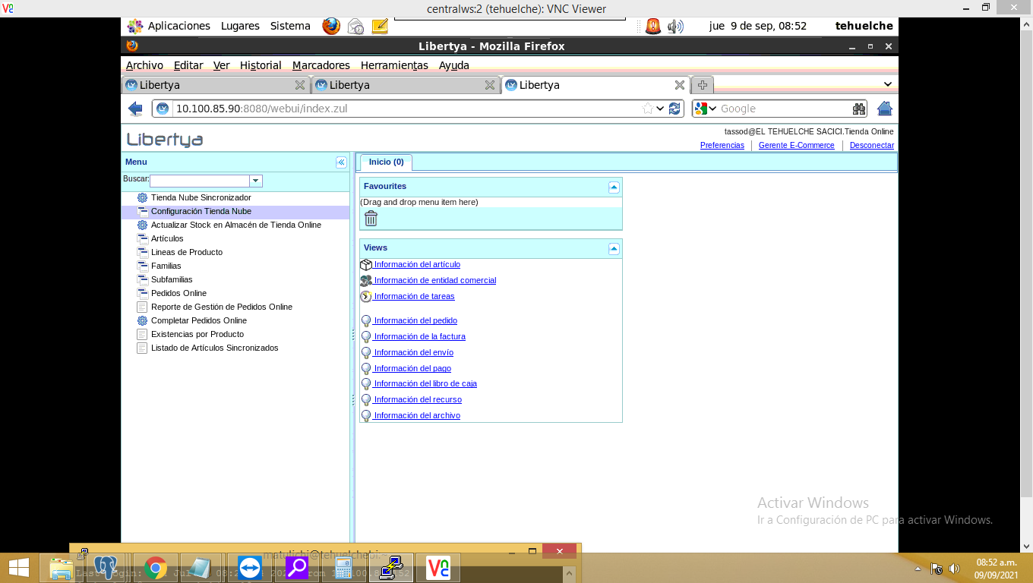Open the list all tabs dropdown
The height and width of the screenshot is (583, 1033).
[887, 84]
